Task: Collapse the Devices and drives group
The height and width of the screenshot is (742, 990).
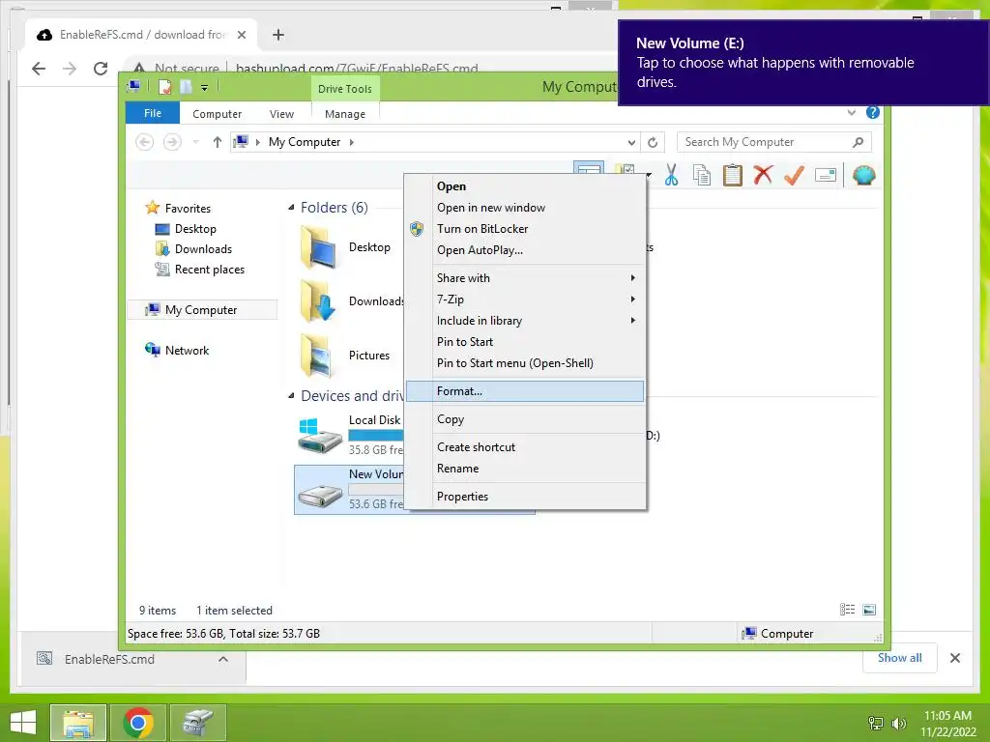Action: coord(291,395)
